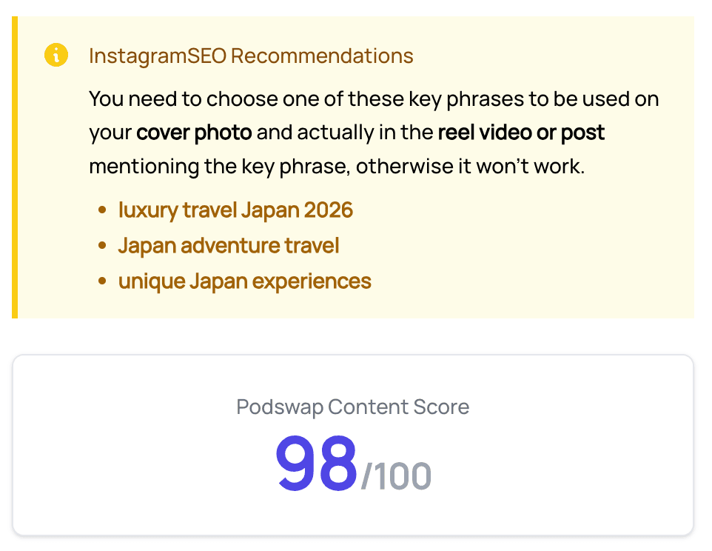Click the bullet before unique Japan experiences
This screenshot has width=712, height=551.
[102, 281]
